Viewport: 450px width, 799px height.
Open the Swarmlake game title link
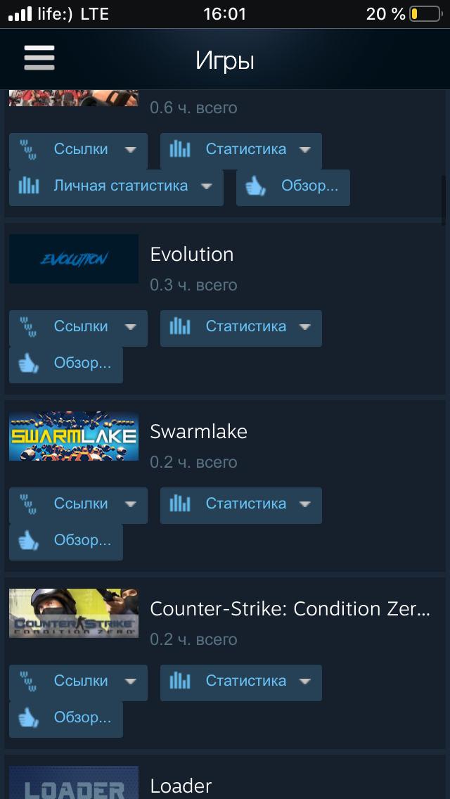tap(199, 432)
